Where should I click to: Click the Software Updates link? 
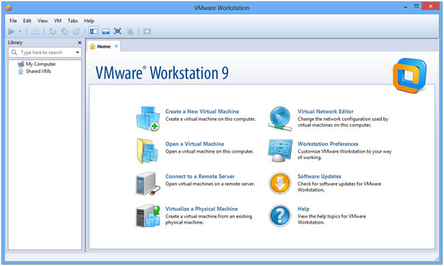pos(319,177)
